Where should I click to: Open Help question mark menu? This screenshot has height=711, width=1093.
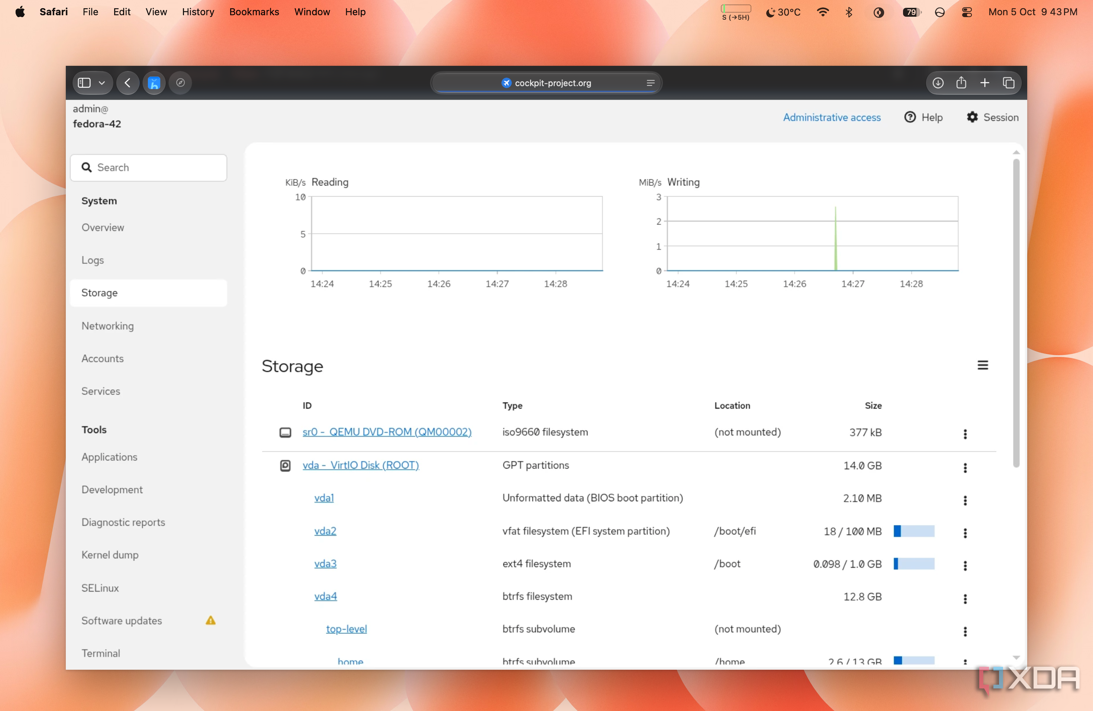[x=923, y=118]
